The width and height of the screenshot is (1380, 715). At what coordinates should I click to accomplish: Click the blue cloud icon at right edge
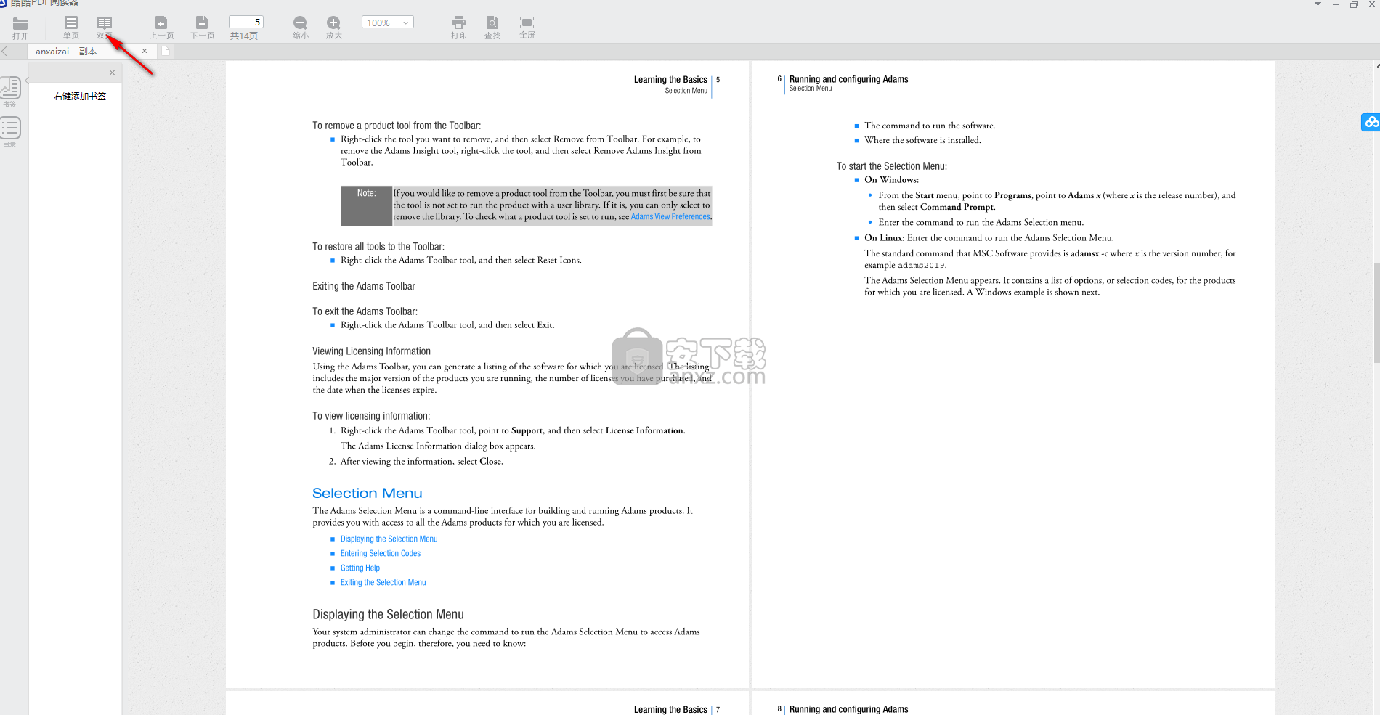[x=1371, y=122]
